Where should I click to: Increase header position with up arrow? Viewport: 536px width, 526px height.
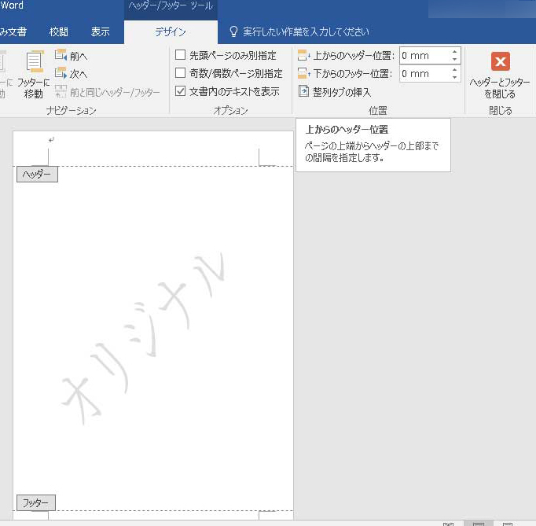click(454, 52)
